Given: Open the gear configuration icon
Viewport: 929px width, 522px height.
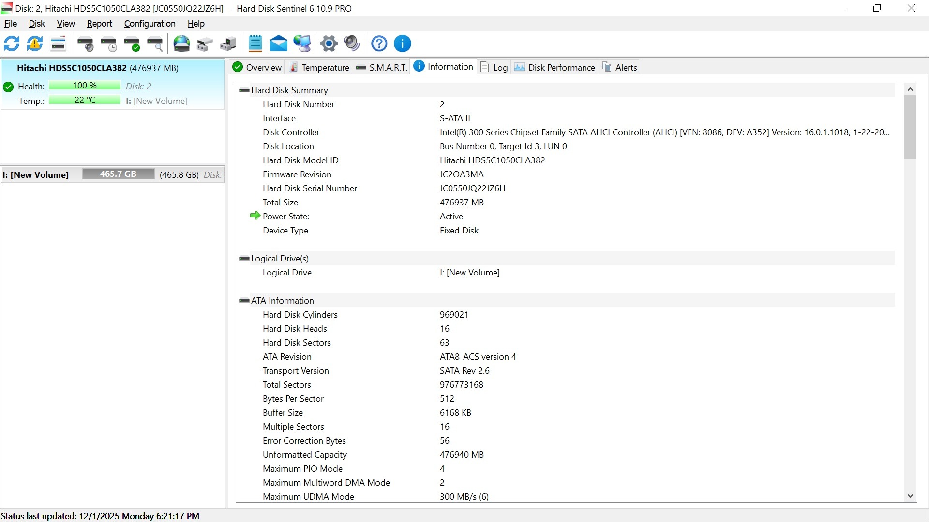Looking at the screenshot, I should pos(329,43).
